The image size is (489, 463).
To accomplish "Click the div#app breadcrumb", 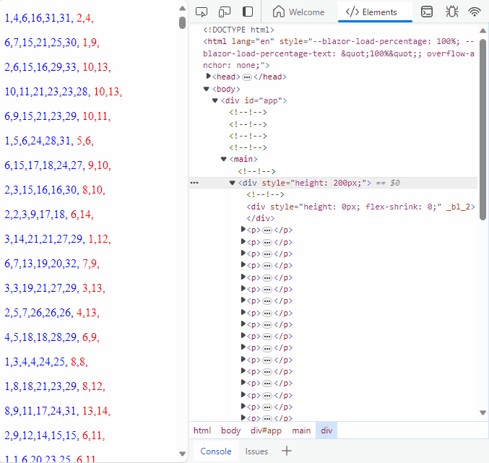I will (266, 430).
